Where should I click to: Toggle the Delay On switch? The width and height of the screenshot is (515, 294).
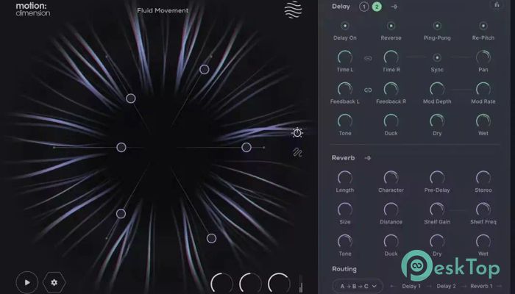[x=344, y=26]
